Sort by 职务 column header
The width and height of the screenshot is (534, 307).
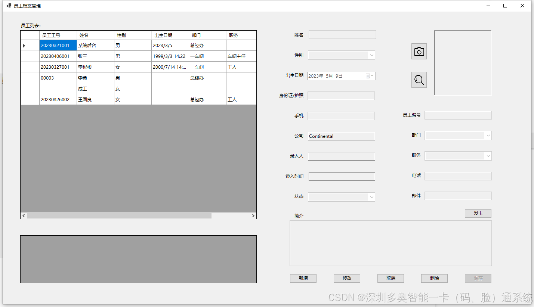(241, 35)
